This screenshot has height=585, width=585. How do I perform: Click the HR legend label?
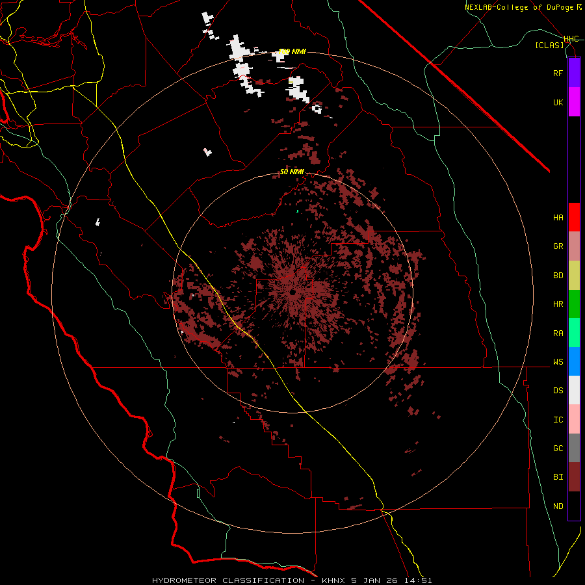pos(558,304)
